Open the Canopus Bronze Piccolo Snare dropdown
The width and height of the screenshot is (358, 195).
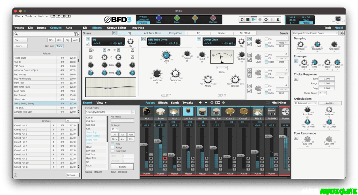[x=315, y=33]
